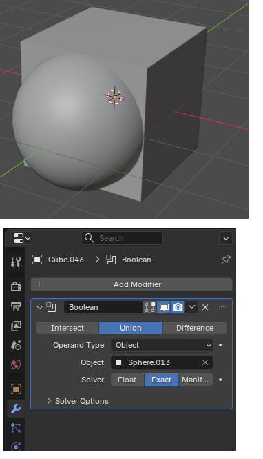Open the Operand Type dropdown
263x459 pixels.
(162, 345)
